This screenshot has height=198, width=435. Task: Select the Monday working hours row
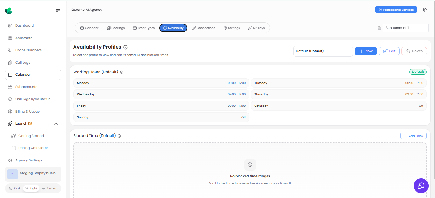pyautogui.click(x=161, y=83)
